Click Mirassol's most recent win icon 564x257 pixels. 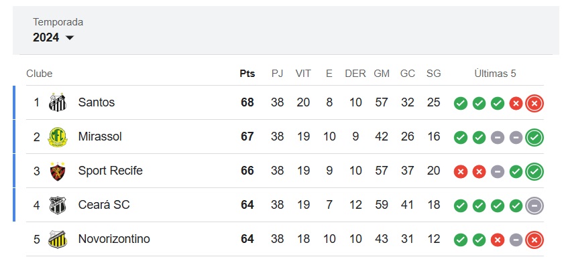pyautogui.click(x=534, y=137)
